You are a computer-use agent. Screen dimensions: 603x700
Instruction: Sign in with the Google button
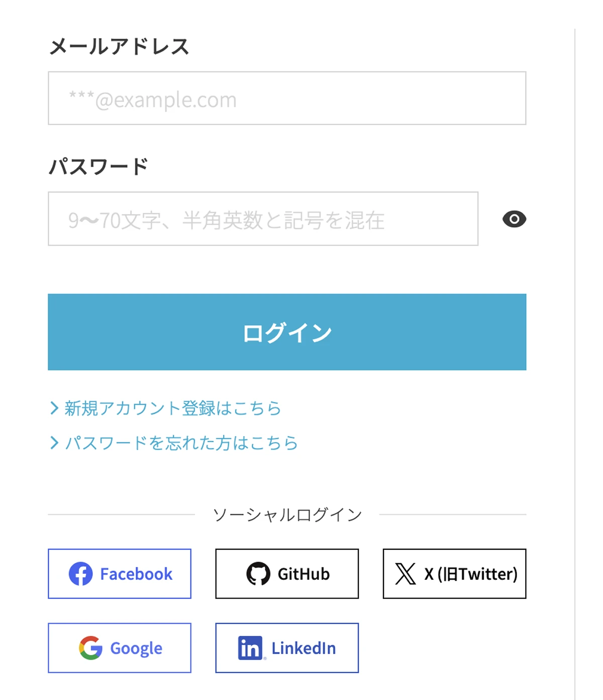coord(120,648)
